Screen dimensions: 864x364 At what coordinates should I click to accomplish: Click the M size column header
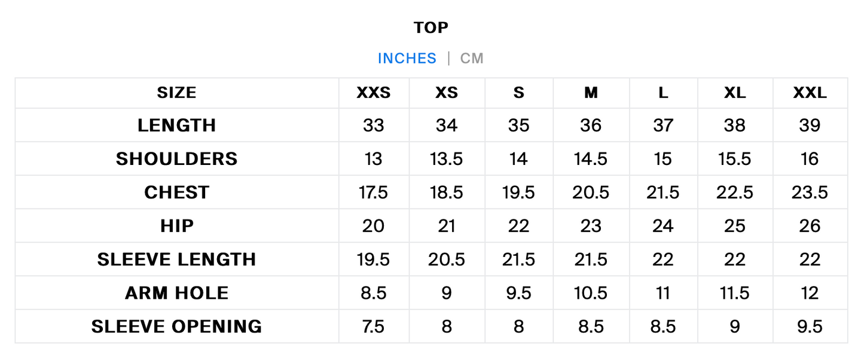[591, 93]
